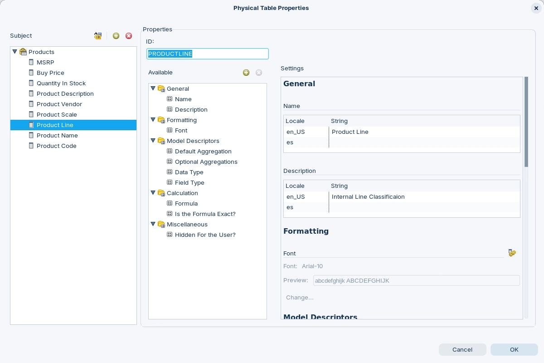Collapse the Products tree node
544x363 pixels.
click(x=15, y=52)
